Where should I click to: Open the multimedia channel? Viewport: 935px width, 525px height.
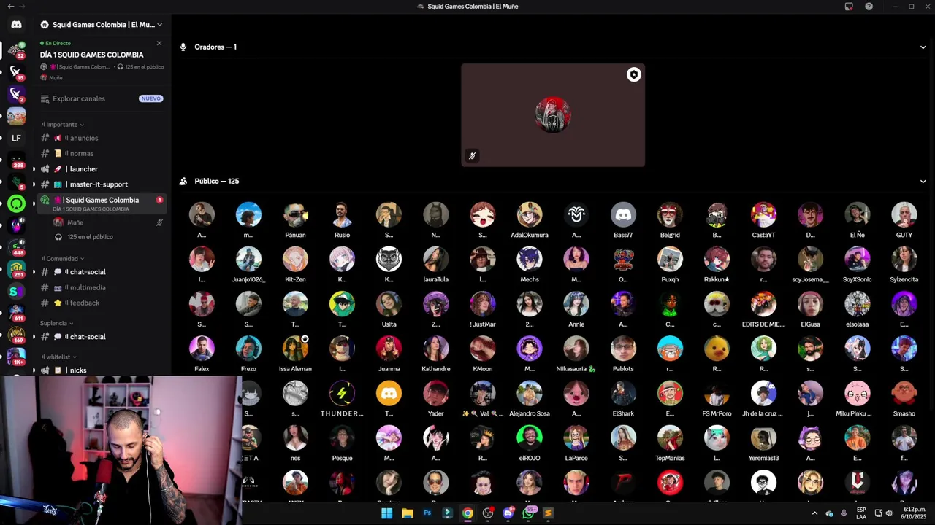(102, 287)
